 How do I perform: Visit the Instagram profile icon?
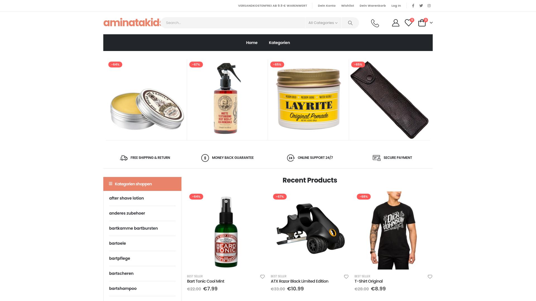[x=429, y=6]
